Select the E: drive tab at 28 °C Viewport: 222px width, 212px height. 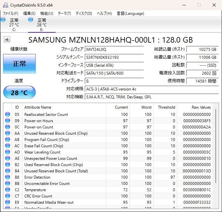42,24
